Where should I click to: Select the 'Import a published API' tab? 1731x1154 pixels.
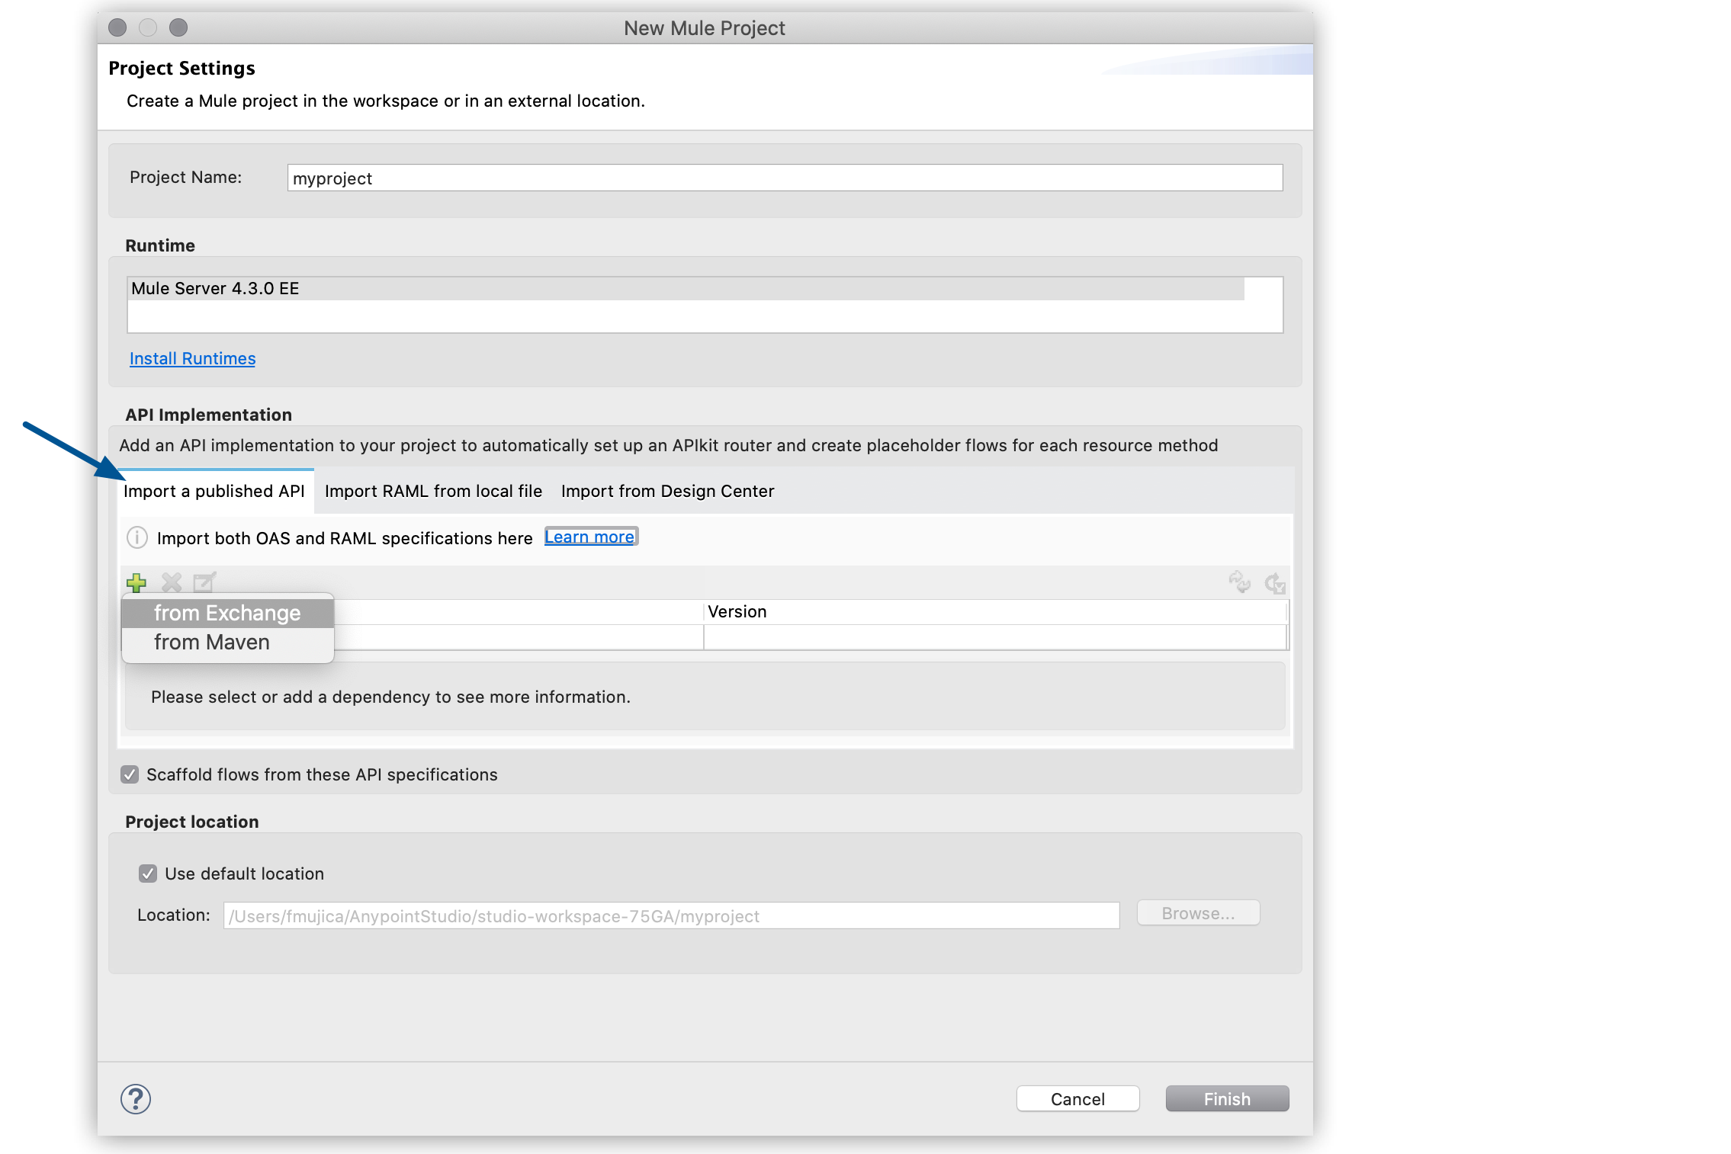coord(214,492)
